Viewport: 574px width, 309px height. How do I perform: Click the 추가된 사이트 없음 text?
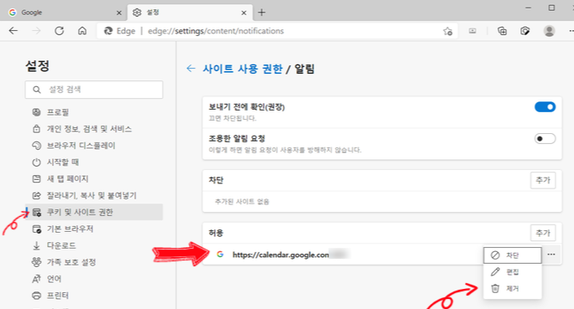pos(242,202)
